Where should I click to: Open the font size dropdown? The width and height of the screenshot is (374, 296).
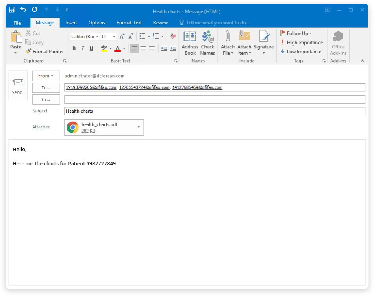point(114,37)
